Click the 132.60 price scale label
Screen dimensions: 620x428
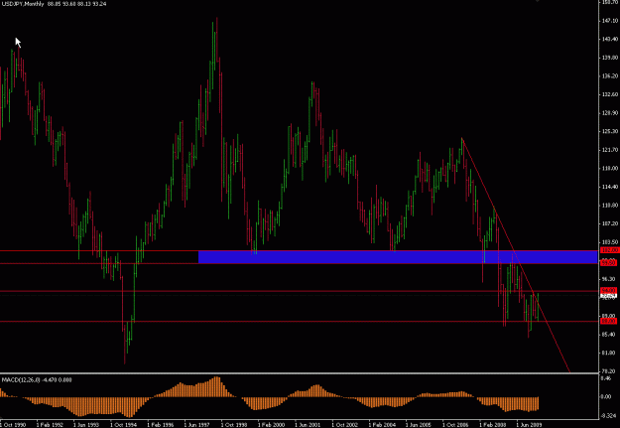[609, 94]
